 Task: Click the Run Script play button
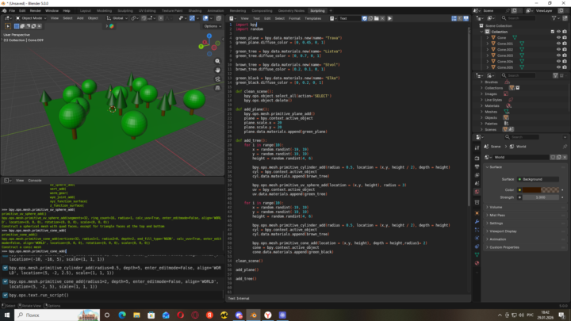pyautogui.click(x=389, y=17)
